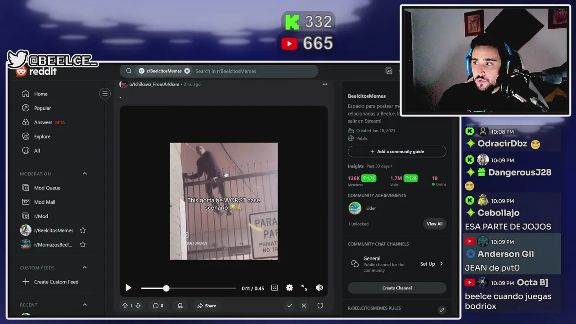The width and height of the screenshot is (576, 324).
Task: Click the BeelcitosMemes community title
Action: tap(367, 96)
